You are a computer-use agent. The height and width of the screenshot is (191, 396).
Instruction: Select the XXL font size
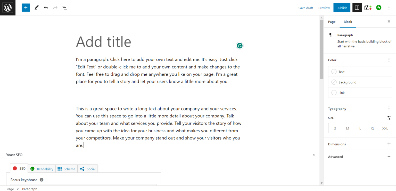click(385, 128)
